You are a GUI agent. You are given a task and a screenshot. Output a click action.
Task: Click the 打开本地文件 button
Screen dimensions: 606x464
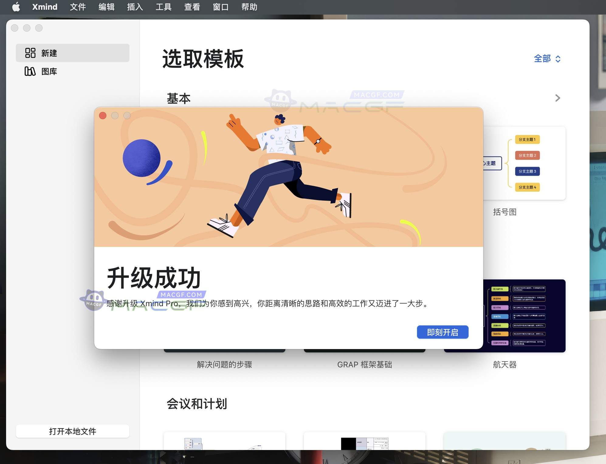tap(73, 431)
